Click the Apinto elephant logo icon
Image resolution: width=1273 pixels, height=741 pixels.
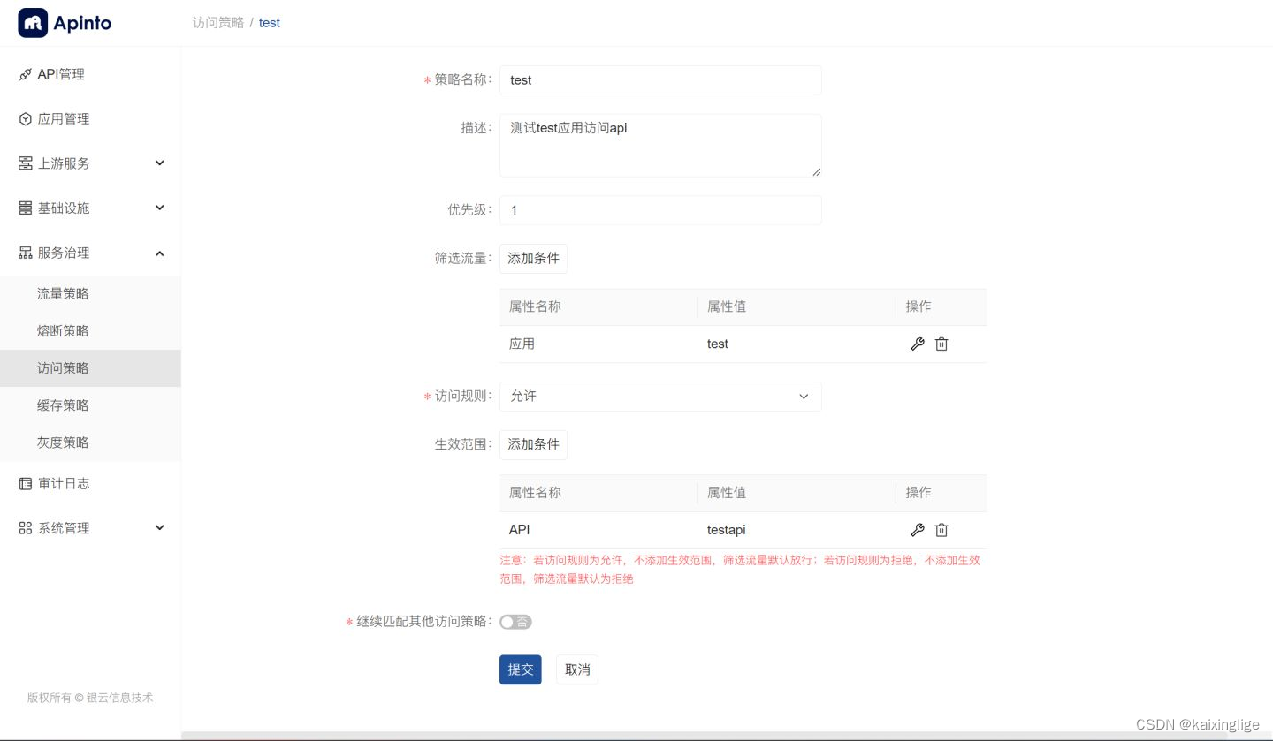33,23
